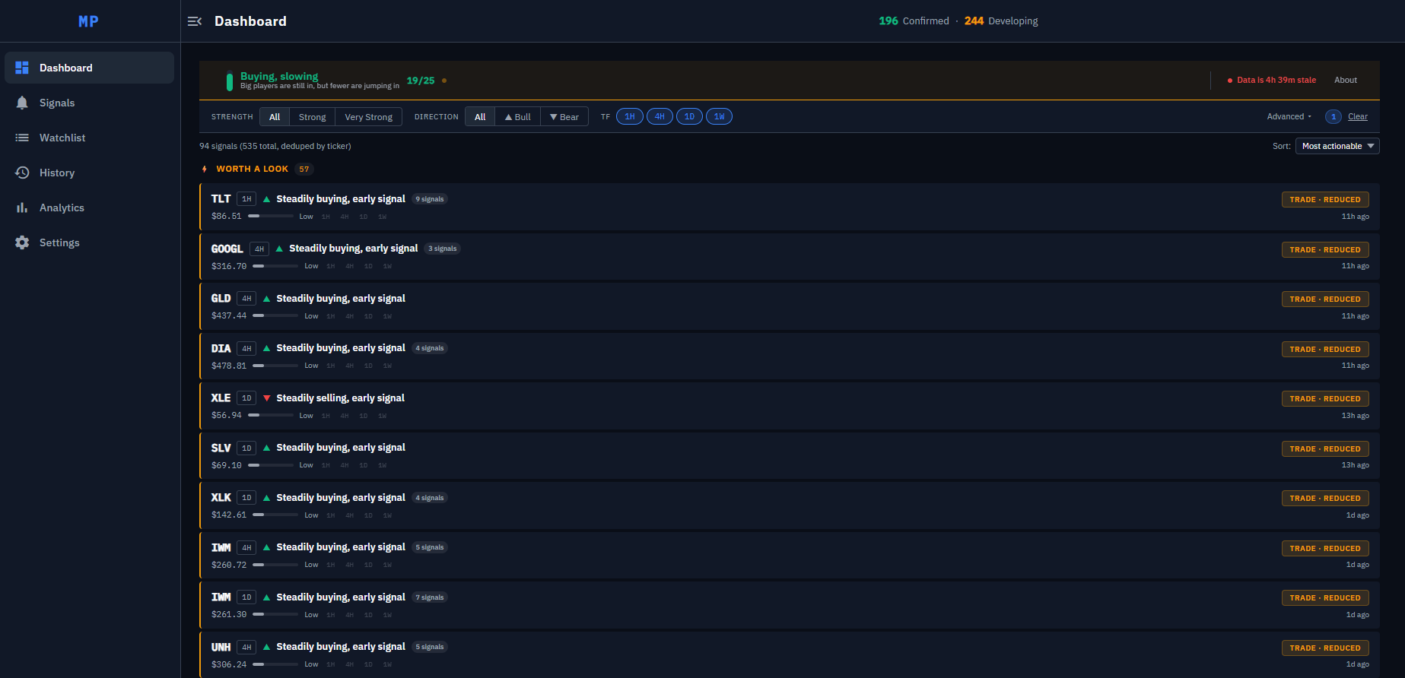Click the 19/25 market score
Screen dimensions: 1405x678
click(421, 81)
